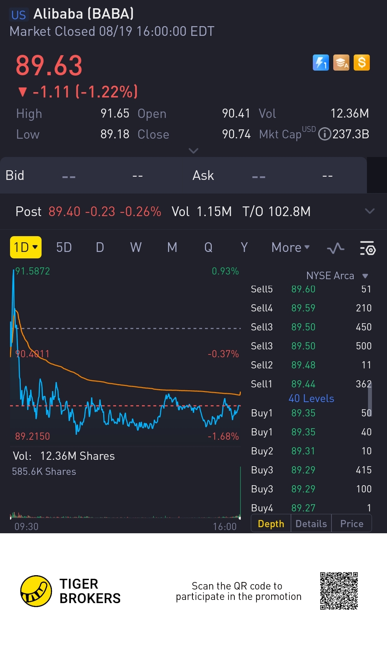Viewport: 387px width, 649px height.
Task: Open chart display settings icon
Action: click(x=367, y=248)
